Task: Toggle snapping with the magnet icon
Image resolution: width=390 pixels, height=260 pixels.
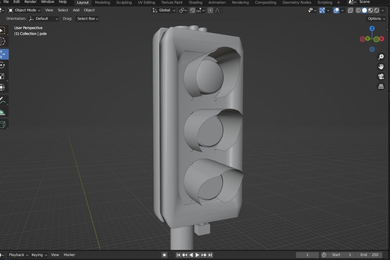Action: click(x=192, y=10)
